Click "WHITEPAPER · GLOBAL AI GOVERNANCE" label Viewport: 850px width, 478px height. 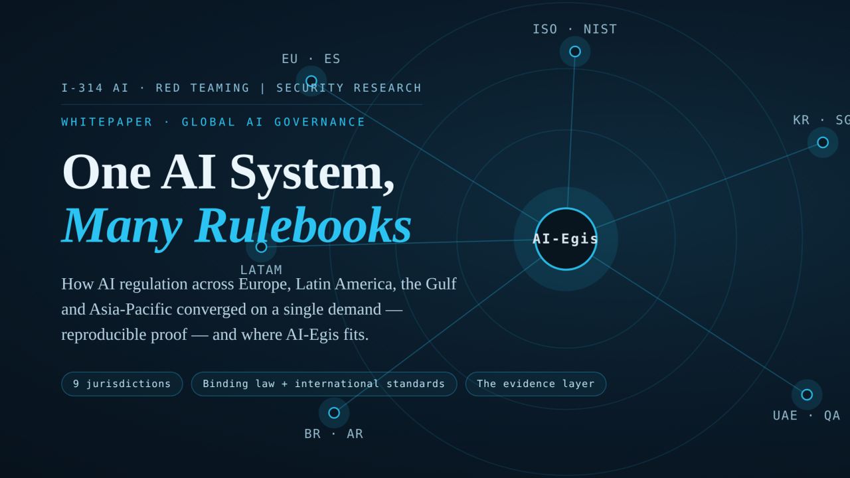coord(214,122)
